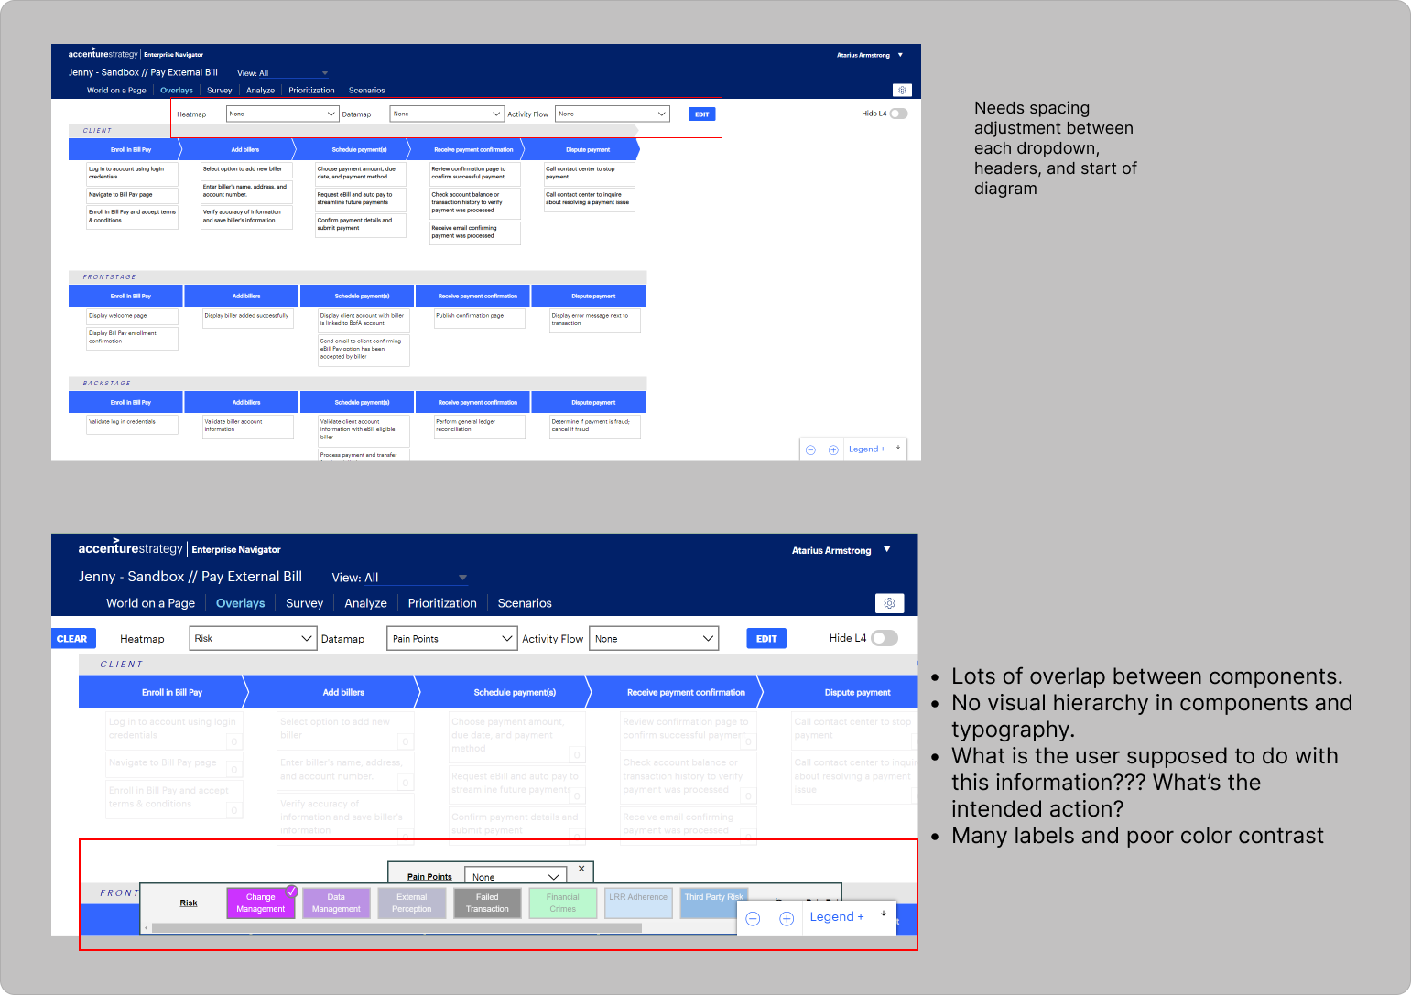Switch to Prioritization tab in the larger mockup
This screenshot has height=995, width=1411.
(x=442, y=603)
